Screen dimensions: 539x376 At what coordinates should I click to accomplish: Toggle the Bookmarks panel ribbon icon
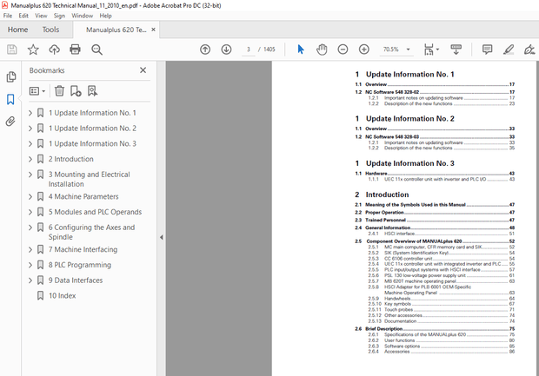pos(10,99)
